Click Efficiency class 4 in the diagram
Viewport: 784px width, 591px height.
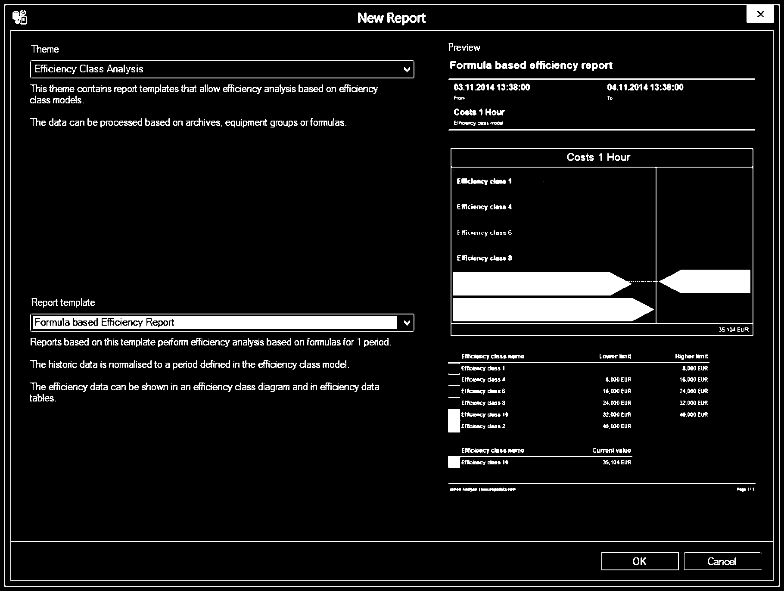pos(484,207)
